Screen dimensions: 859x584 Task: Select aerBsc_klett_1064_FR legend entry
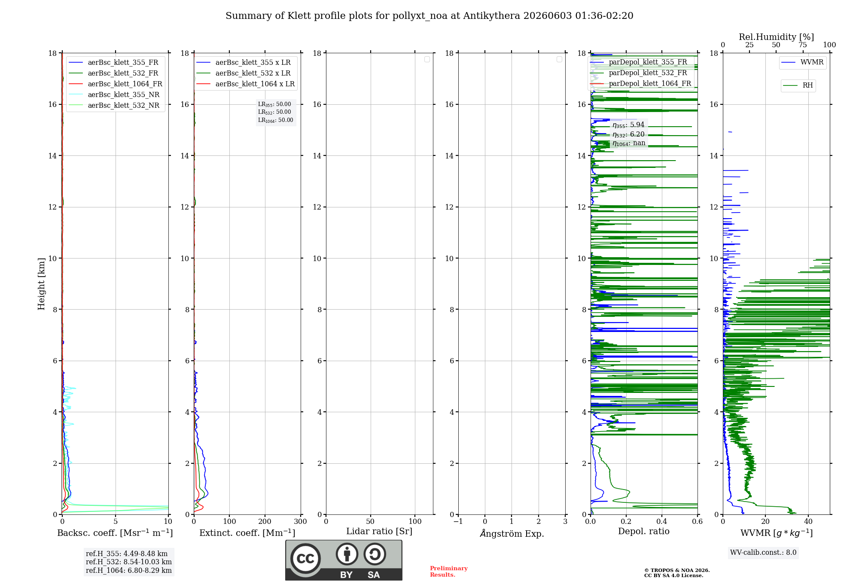[116, 84]
